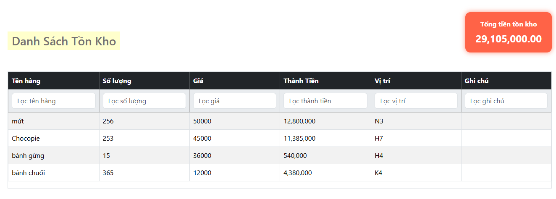Focus the 'Lọc vị trí' filter field
Image resolution: width=556 pixels, height=199 pixels.
click(x=416, y=101)
